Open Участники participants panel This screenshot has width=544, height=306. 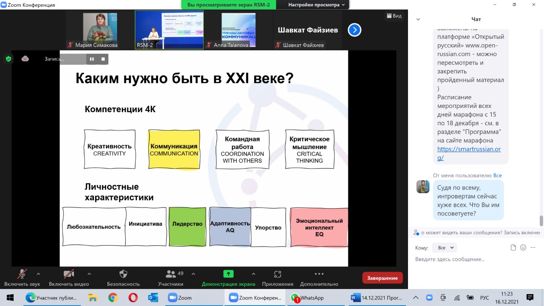tap(170, 278)
